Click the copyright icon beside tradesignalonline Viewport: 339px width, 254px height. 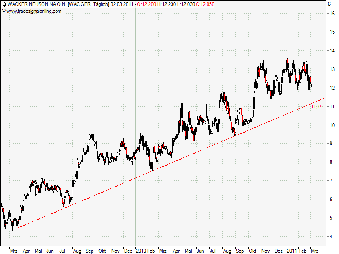[x=3, y=11]
